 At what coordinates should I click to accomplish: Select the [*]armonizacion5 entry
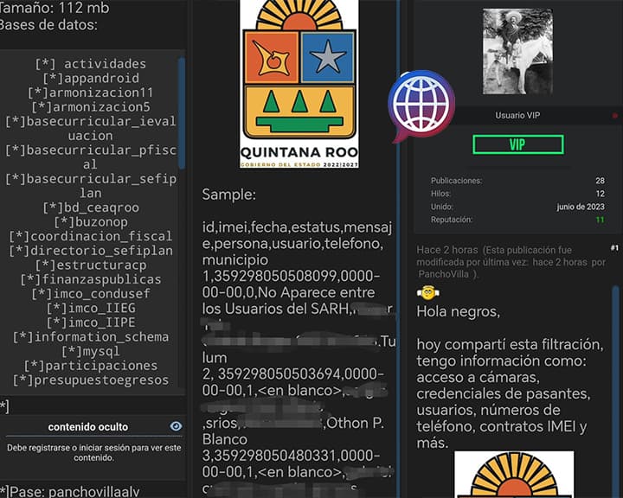point(91,107)
